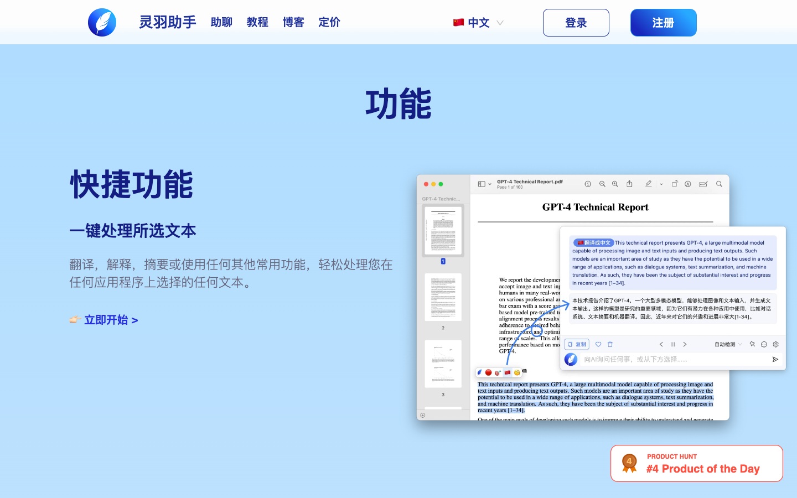Screen dimensions: 797x498
Task: Select page 1 thumbnail in sidebar
Action: pyautogui.click(x=443, y=230)
